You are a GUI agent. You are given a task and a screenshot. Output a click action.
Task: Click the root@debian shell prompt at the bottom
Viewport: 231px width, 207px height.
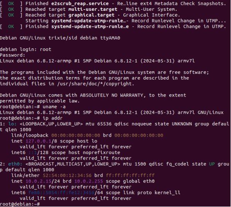coord(20,204)
